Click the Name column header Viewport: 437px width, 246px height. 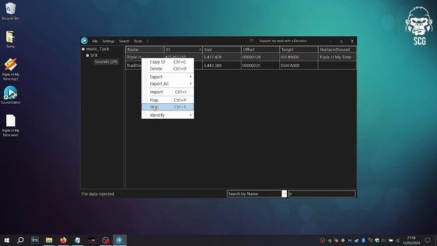click(145, 49)
